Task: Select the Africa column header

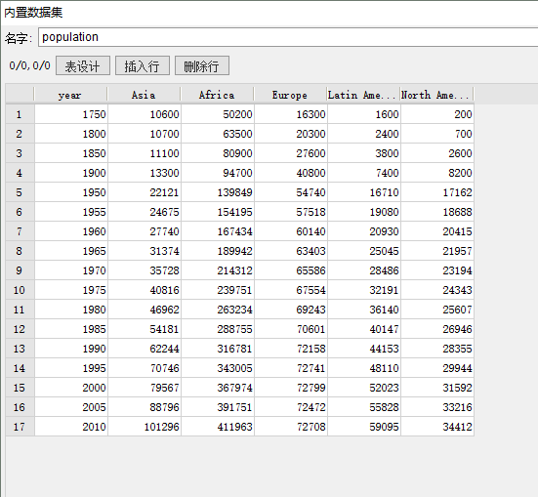Action: pos(217,95)
